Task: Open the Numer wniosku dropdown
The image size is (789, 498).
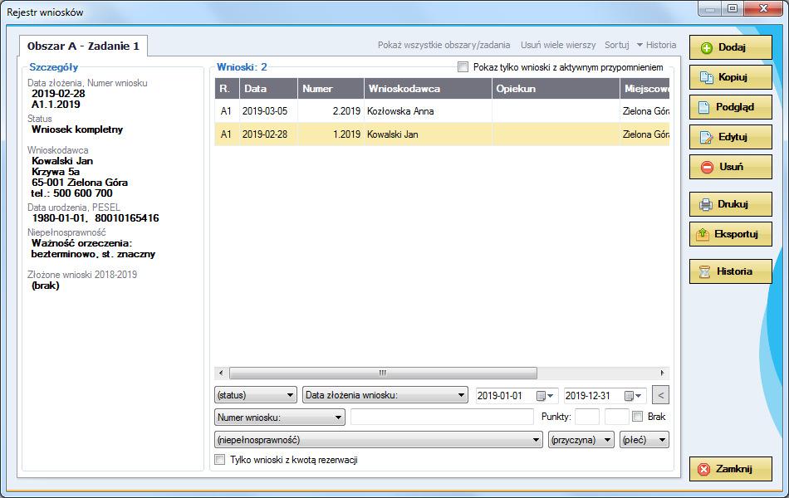Action: 280,417
